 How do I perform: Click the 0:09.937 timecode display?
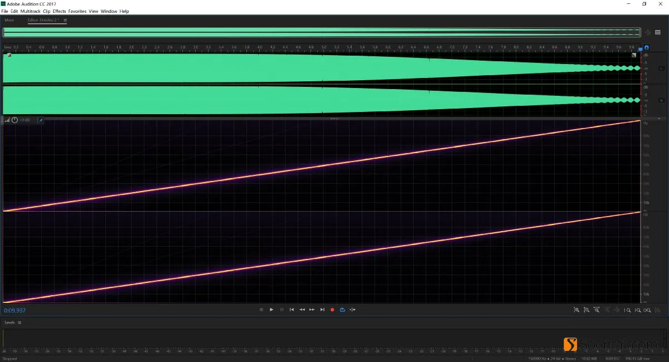15,310
